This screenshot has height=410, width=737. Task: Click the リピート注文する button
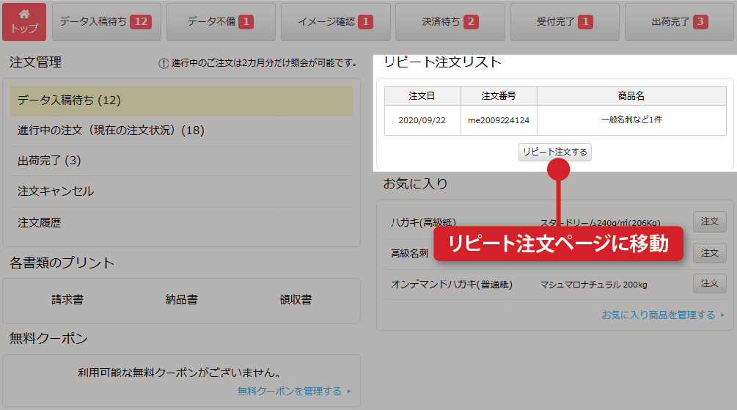[x=555, y=152]
